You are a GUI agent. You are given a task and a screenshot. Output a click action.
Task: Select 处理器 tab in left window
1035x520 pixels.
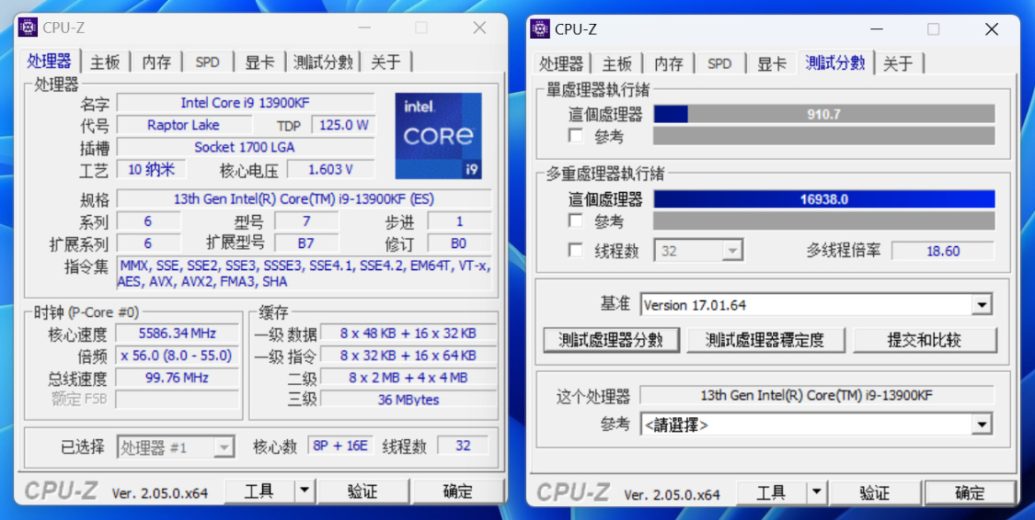(x=50, y=62)
